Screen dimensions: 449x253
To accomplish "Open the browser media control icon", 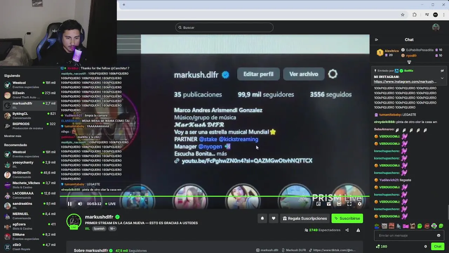I will click(x=427, y=15).
